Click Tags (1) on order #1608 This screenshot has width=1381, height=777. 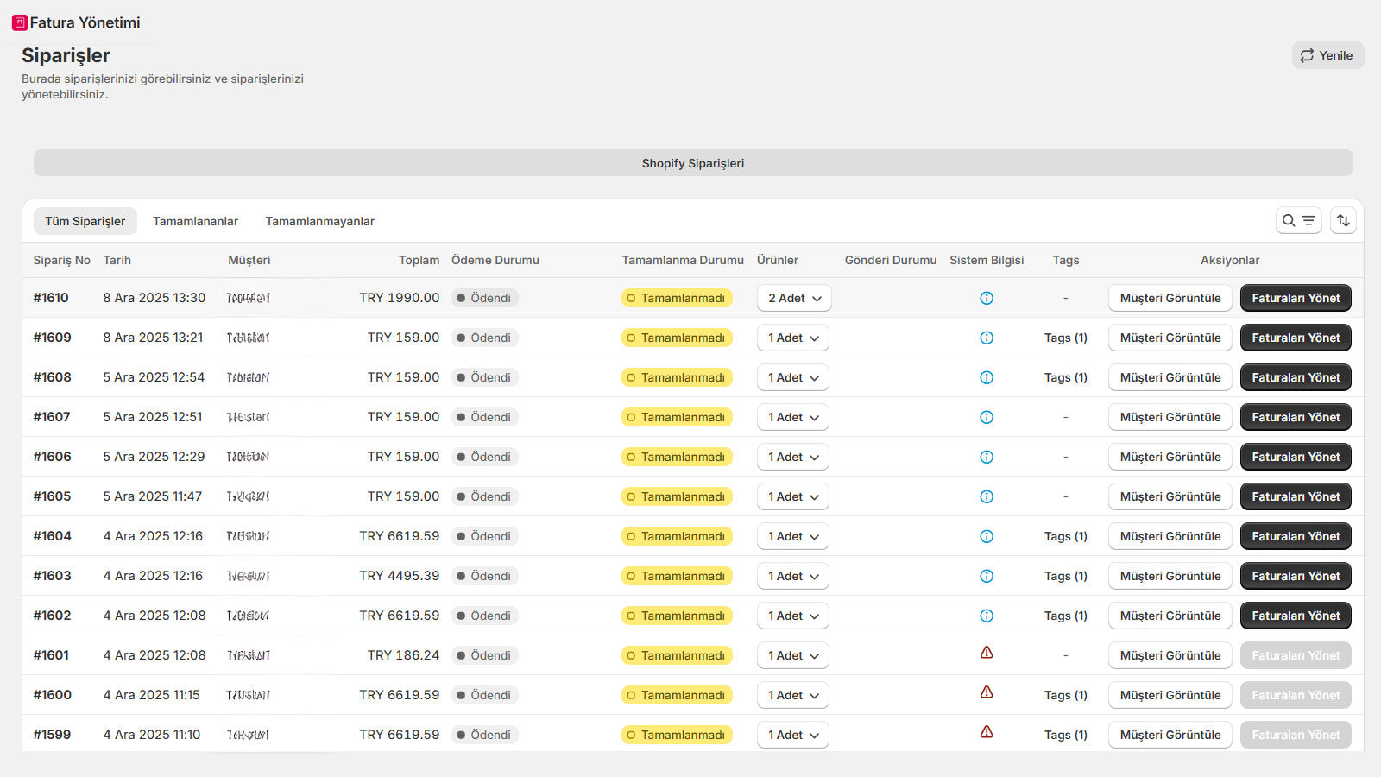pyautogui.click(x=1065, y=377)
